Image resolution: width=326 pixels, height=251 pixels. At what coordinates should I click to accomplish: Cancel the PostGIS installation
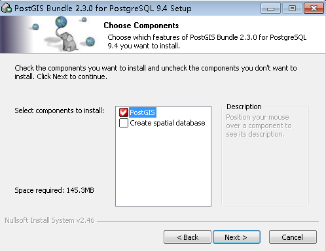[293, 237]
